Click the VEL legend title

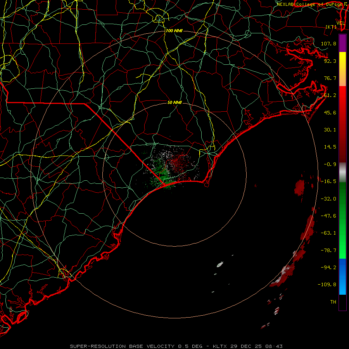[x=341, y=23]
